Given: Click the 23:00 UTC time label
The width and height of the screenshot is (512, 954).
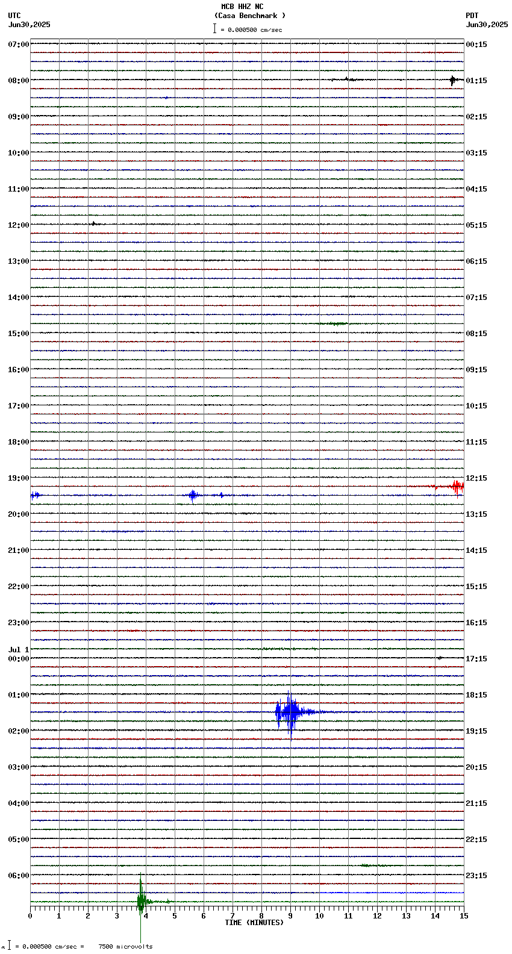Looking at the screenshot, I should tap(19, 623).
